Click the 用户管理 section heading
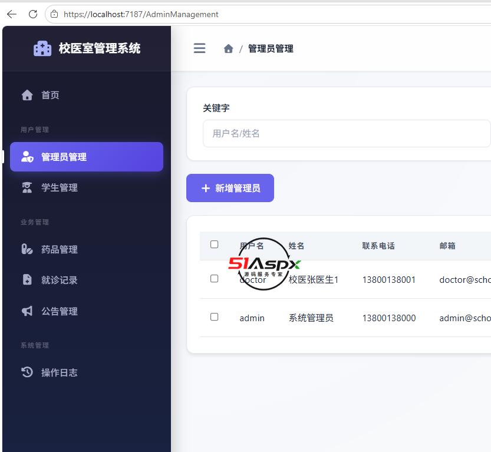The height and width of the screenshot is (452, 491). click(x=35, y=130)
